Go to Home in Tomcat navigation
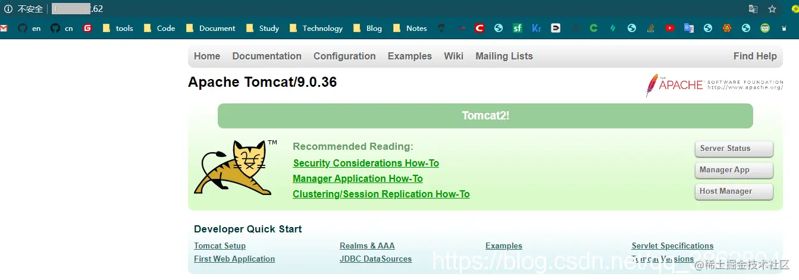This screenshot has width=799, height=280. 207,56
